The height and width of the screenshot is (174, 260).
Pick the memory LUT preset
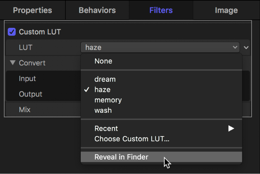click(x=108, y=100)
